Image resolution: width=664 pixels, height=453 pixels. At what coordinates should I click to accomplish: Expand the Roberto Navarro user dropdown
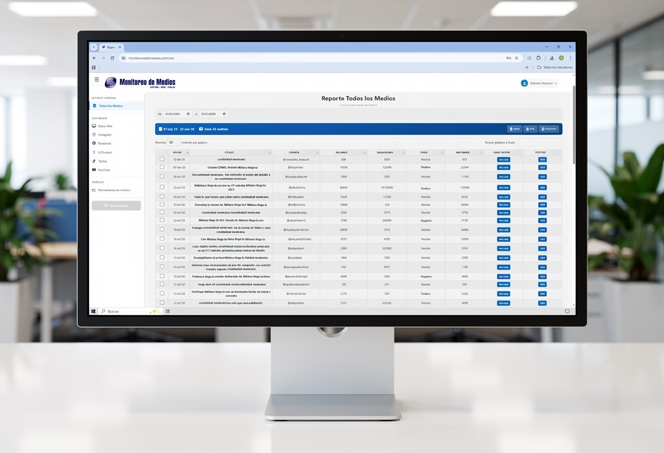539,83
